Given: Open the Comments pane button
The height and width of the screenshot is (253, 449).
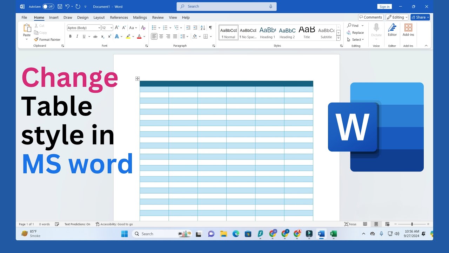Looking at the screenshot, I should [371, 17].
